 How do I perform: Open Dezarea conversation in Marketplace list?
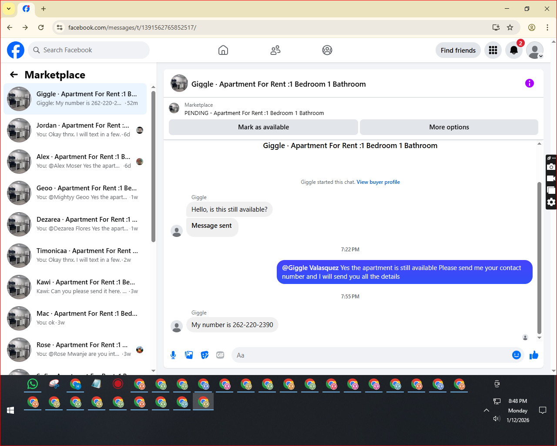(75, 224)
